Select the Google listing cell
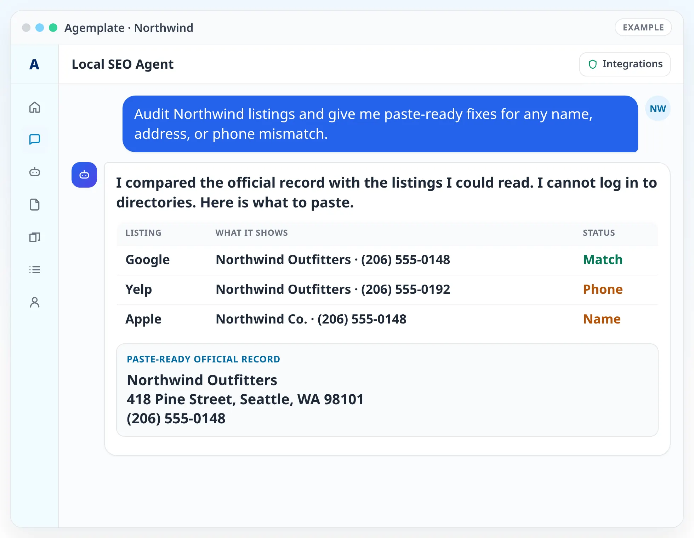 [x=148, y=260]
